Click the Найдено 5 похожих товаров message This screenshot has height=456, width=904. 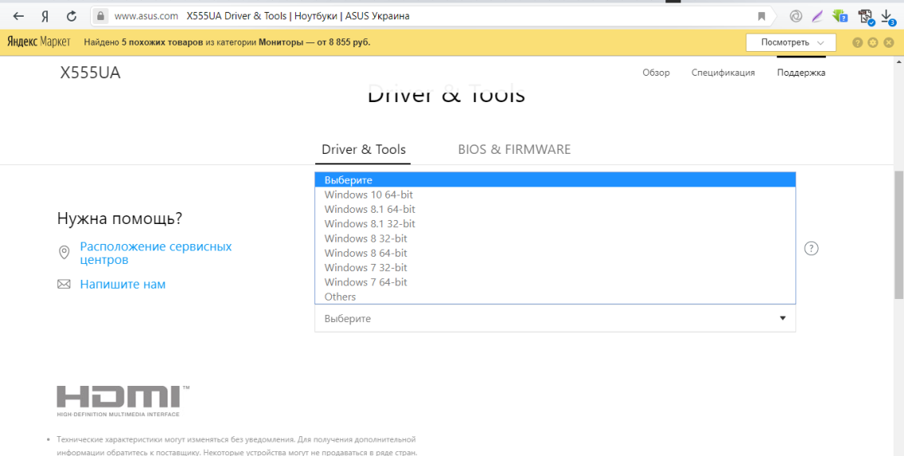(227, 42)
